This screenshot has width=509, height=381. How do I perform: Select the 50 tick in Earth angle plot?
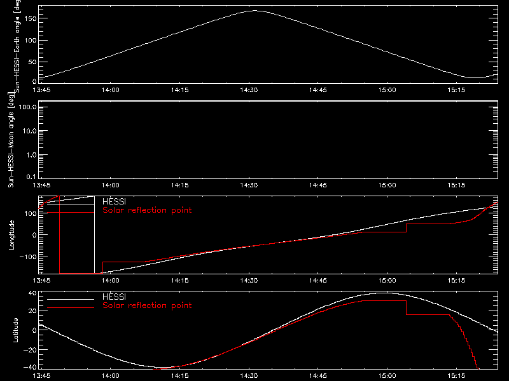[x=32, y=62]
